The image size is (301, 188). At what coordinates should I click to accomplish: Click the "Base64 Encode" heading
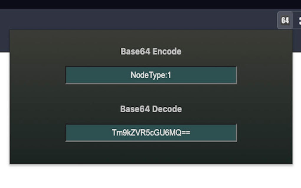click(x=151, y=52)
